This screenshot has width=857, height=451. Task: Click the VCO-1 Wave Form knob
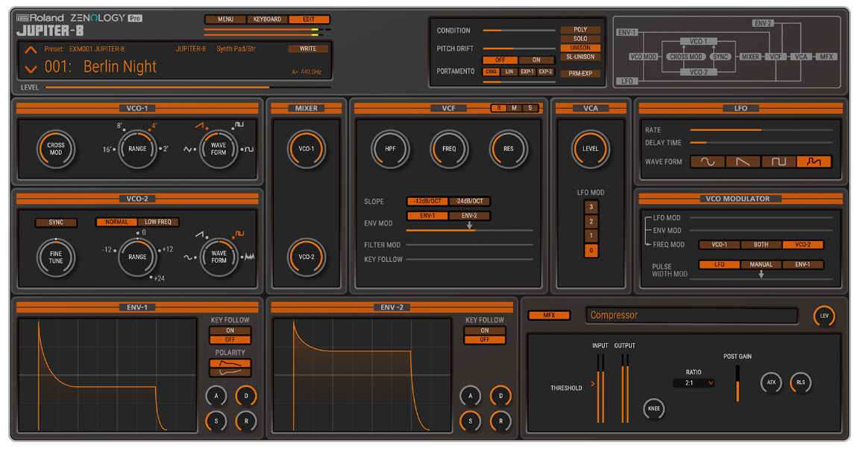219,149
